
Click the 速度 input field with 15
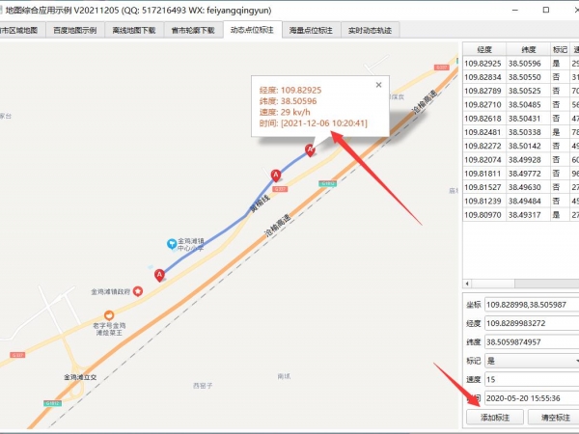click(532, 379)
